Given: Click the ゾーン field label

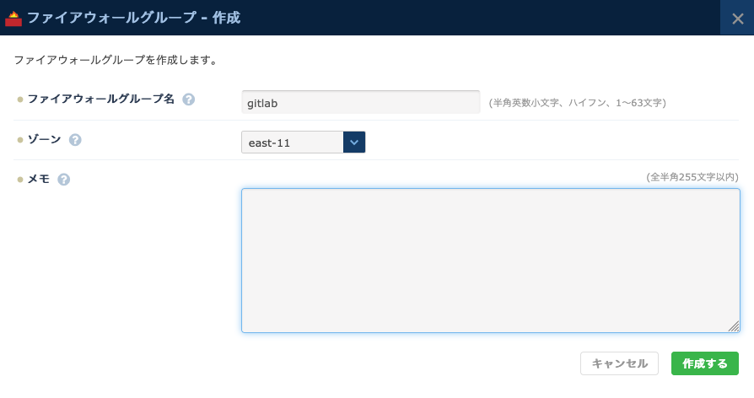Looking at the screenshot, I should [x=44, y=140].
